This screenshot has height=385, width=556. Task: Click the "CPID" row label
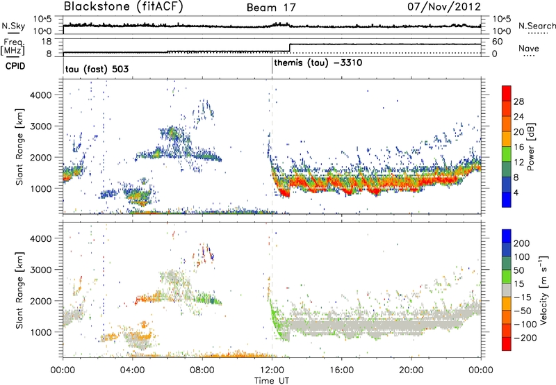tap(15, 66)
